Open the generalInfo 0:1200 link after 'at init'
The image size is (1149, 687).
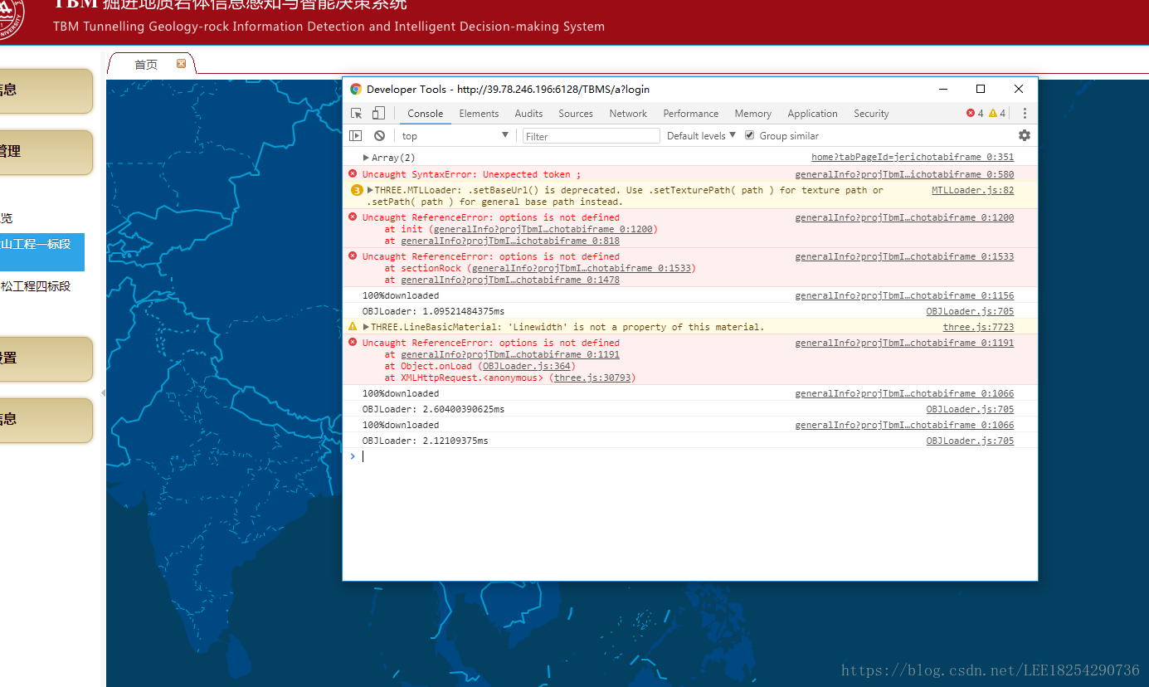543,229
